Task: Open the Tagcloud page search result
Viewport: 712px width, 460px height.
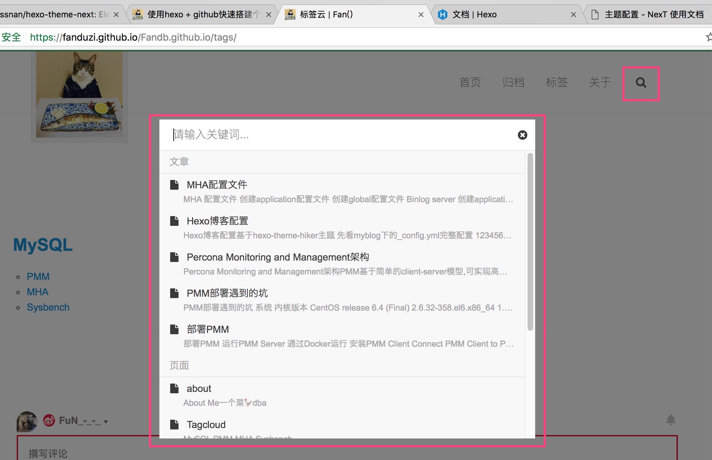Action: (x=206, y=425)
